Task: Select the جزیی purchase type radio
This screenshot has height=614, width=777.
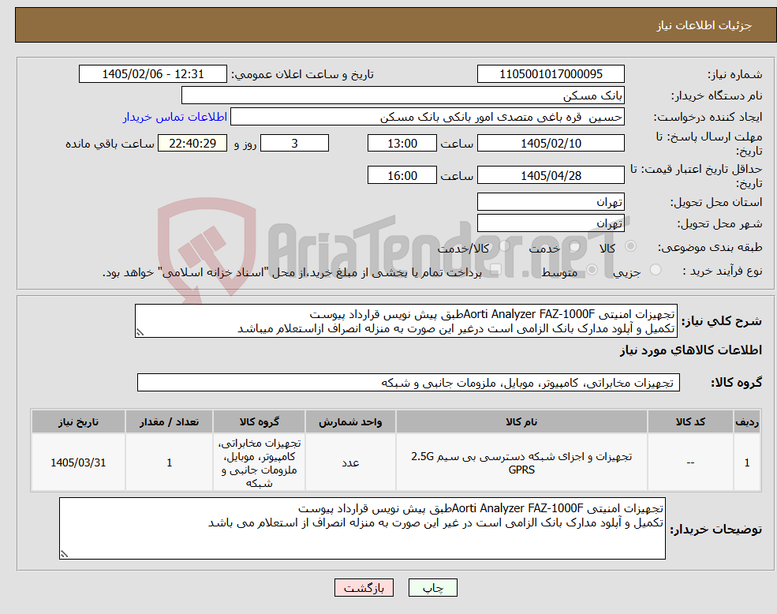Action: [655, 270]
